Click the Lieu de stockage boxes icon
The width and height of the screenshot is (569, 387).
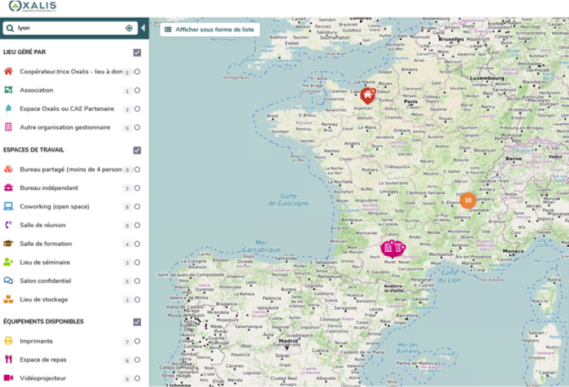9,299
